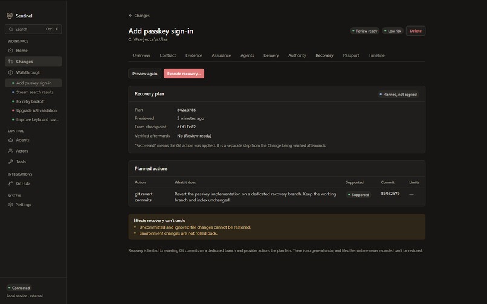The width and height of the screenshot is (487, 304).
Task: Open Home in the sidebar
Action: (x=33, y=50)
